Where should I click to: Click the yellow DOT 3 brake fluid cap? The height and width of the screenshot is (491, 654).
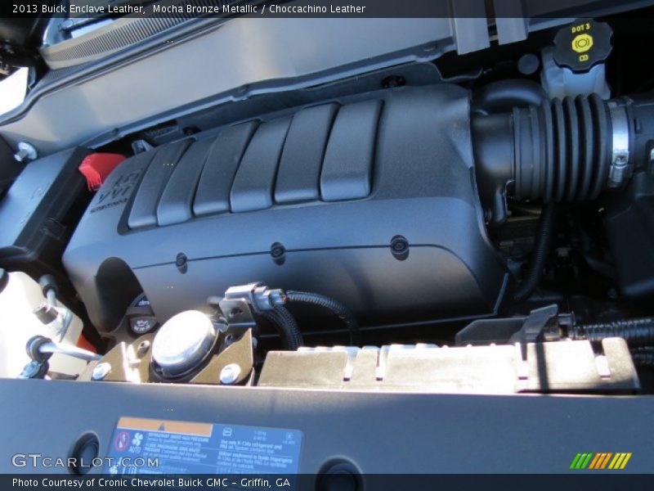tap(583, 45)
